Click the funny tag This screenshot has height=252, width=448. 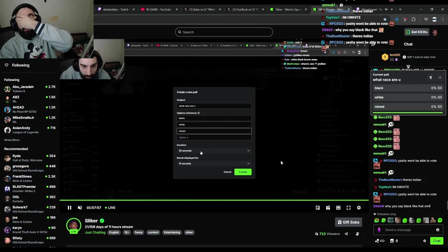pyautogui.click(x=139, y=232)
